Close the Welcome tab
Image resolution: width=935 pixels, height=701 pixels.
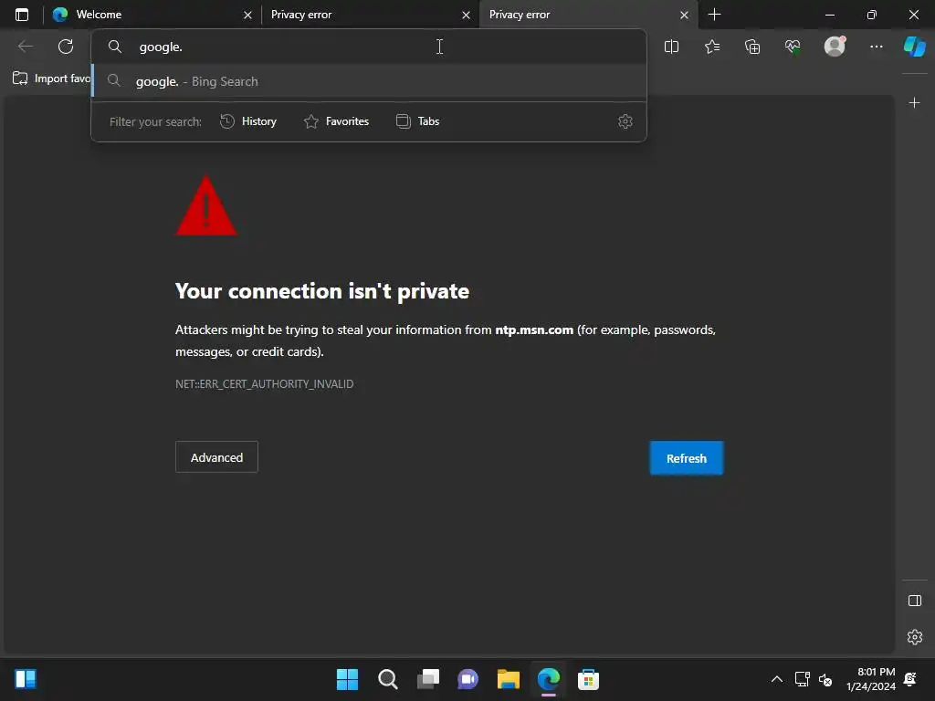pos(247,15)
